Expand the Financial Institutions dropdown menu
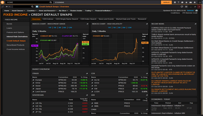This screenshot has height=116, width=203. click(x=103, y=11)
